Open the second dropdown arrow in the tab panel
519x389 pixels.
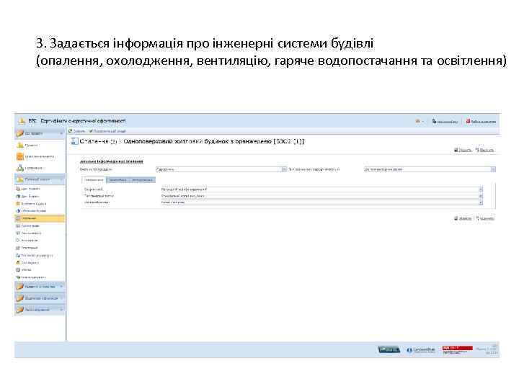click(481, 196)
